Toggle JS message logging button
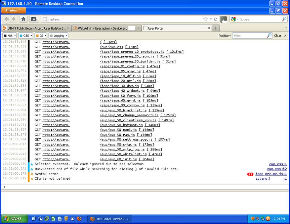Image resolution: width=290 pixels, height=224 pixels. click(x=40, y=36)
